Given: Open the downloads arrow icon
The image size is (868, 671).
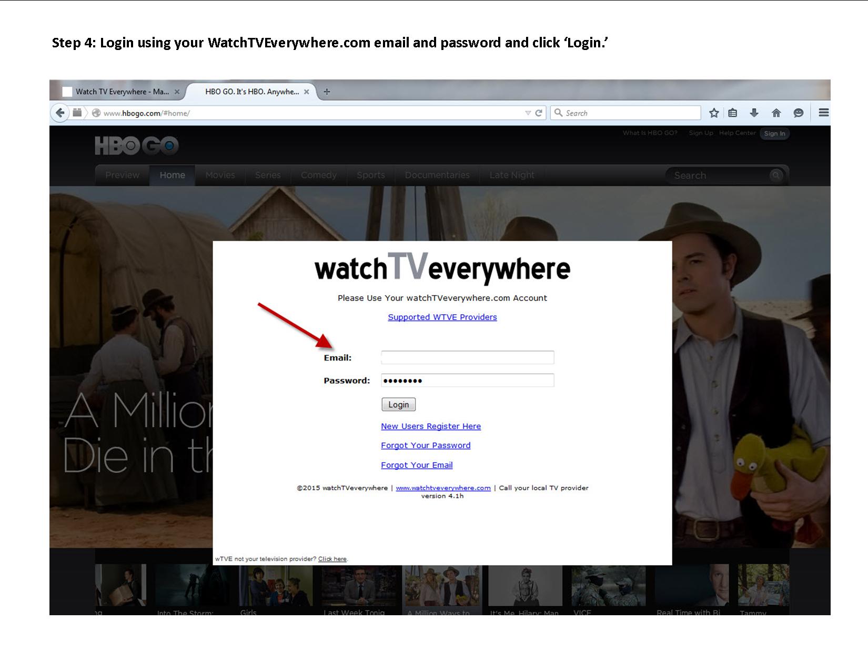Looking at the screenshot, I should point(754,113).
